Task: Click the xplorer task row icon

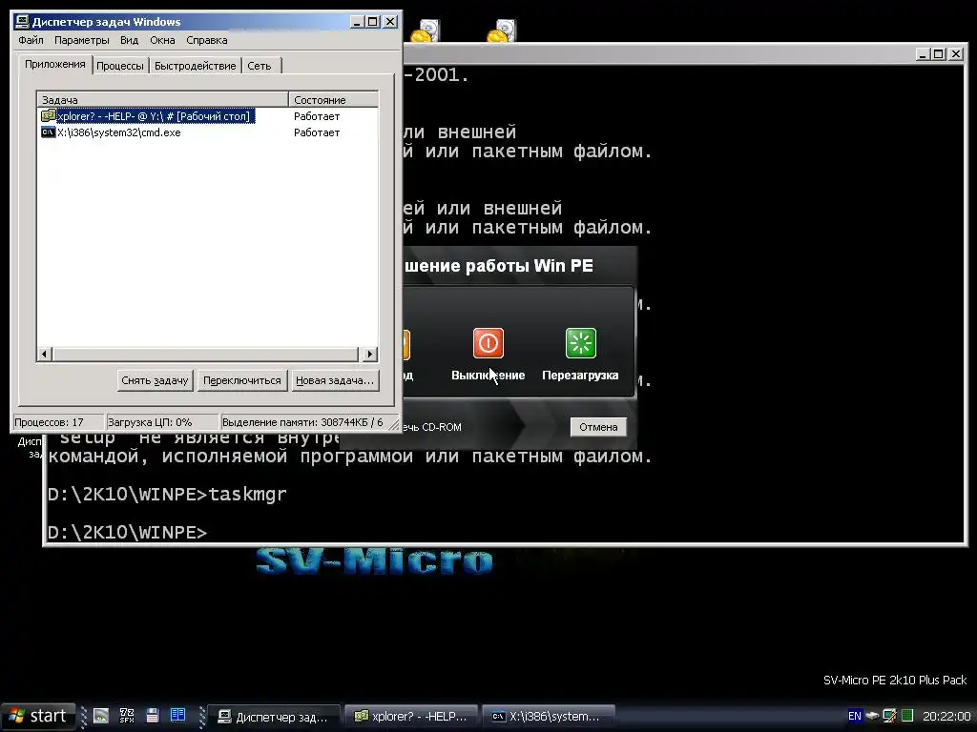Action: pos(48,115)
